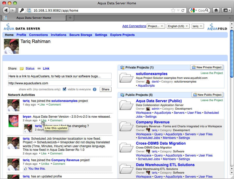Like bryan's version release update
Image resolution: width=234 pixels, height=179 pixels.
pyautogui.click(x=44, y=120)
